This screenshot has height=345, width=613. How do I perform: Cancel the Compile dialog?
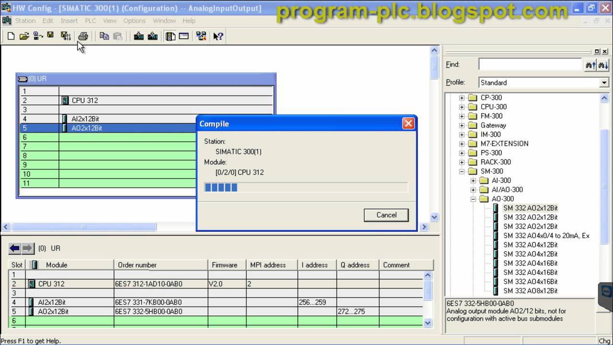(386, 215)
